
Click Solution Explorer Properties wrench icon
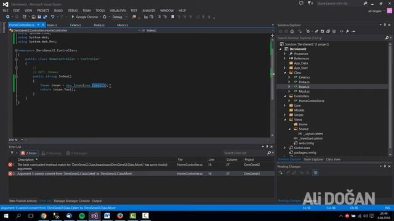point(347,31)
